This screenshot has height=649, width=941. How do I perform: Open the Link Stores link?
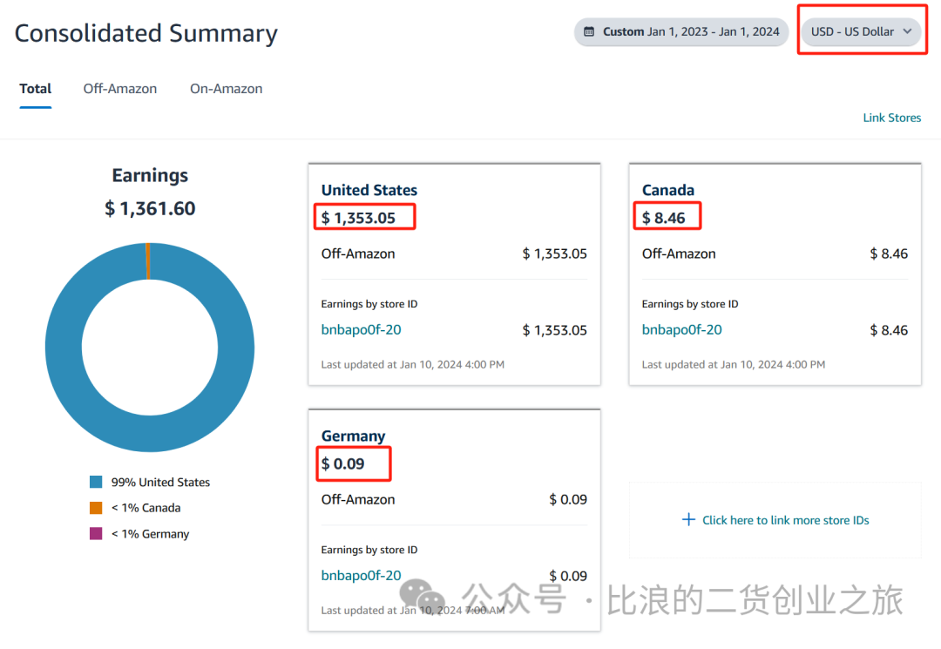pyautogui.click(x=892, y=118)
